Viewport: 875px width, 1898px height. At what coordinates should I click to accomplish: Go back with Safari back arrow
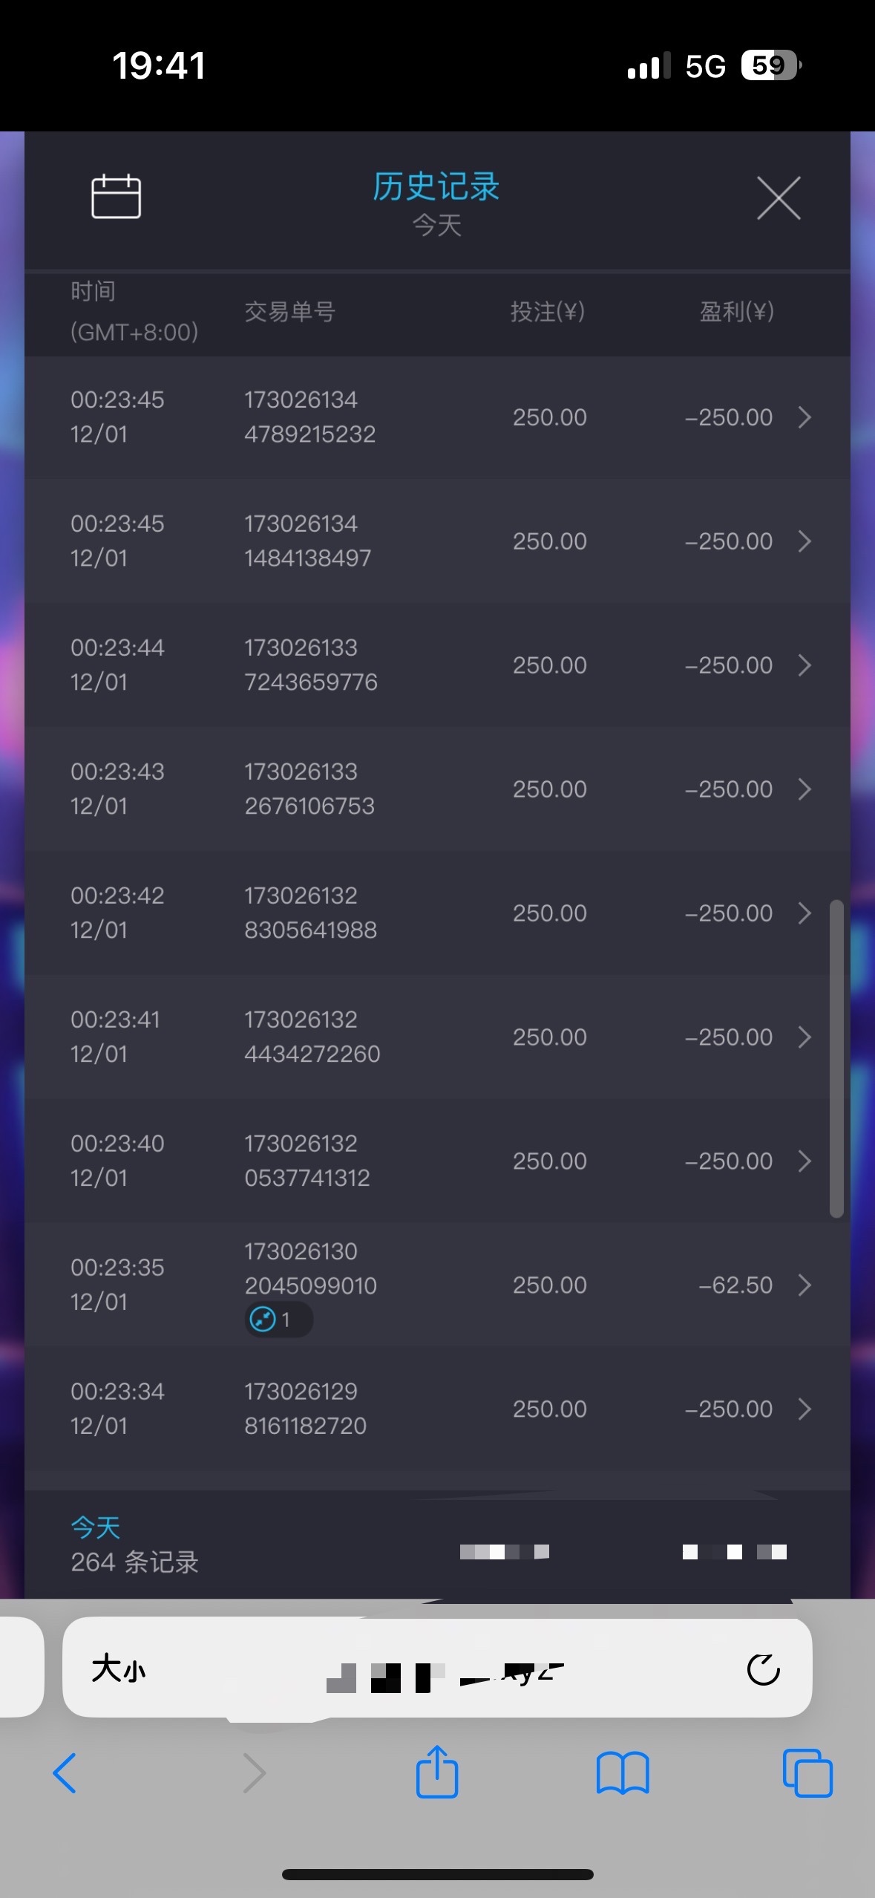pyautogui.click(x=65, y=1773)
